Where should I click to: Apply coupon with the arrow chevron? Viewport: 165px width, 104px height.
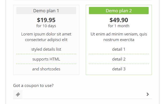coord(148,94)
